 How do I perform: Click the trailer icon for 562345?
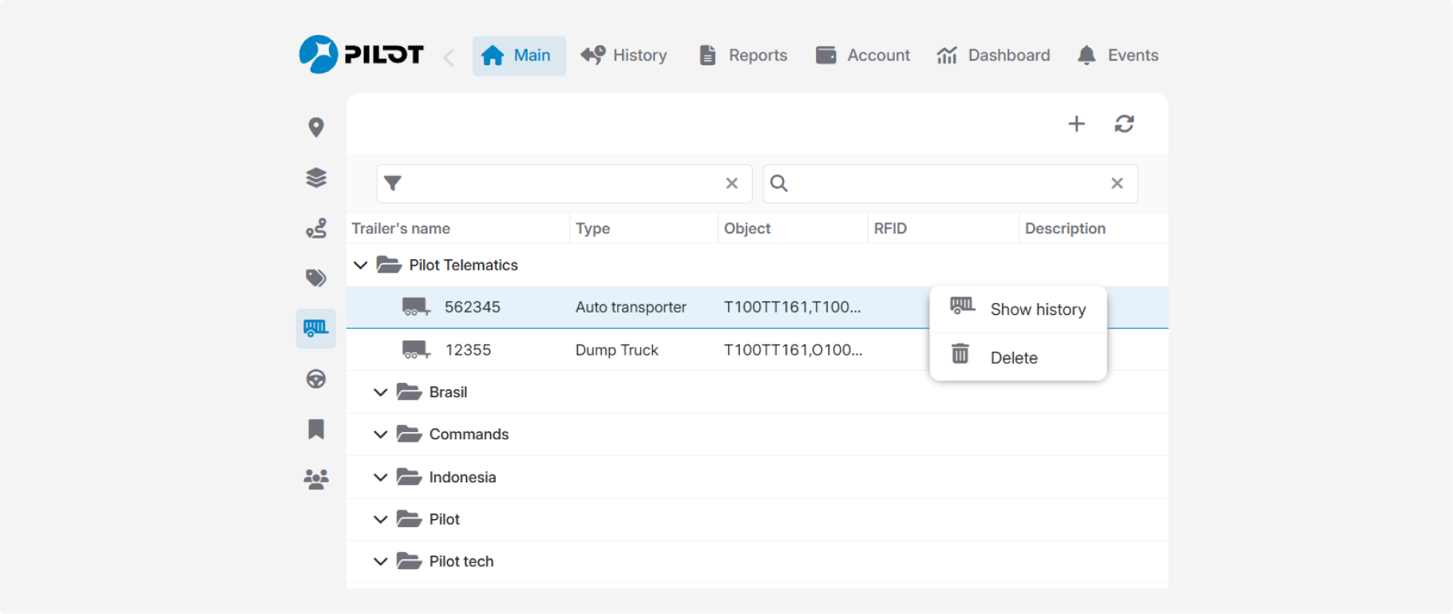pos(416,307)
